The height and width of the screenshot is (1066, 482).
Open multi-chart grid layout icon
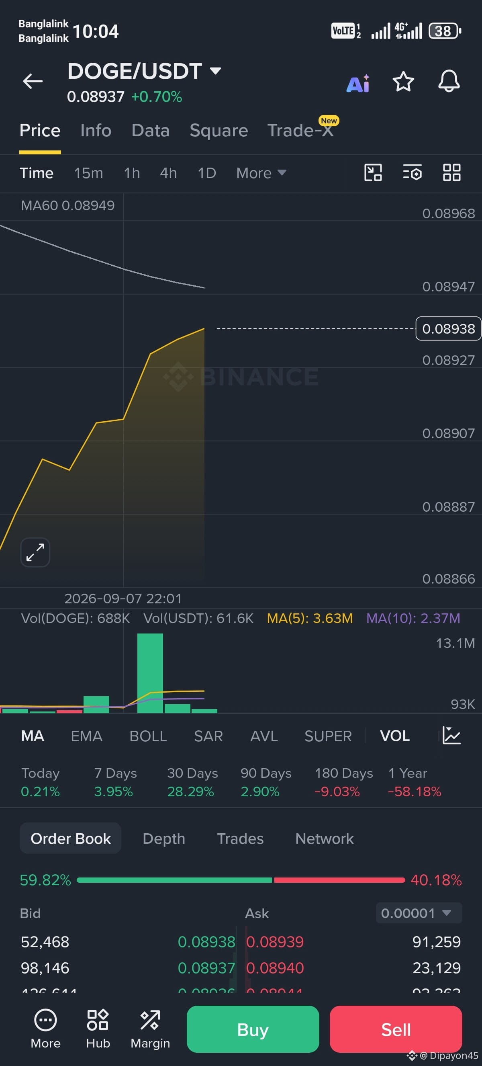[452, 172]
